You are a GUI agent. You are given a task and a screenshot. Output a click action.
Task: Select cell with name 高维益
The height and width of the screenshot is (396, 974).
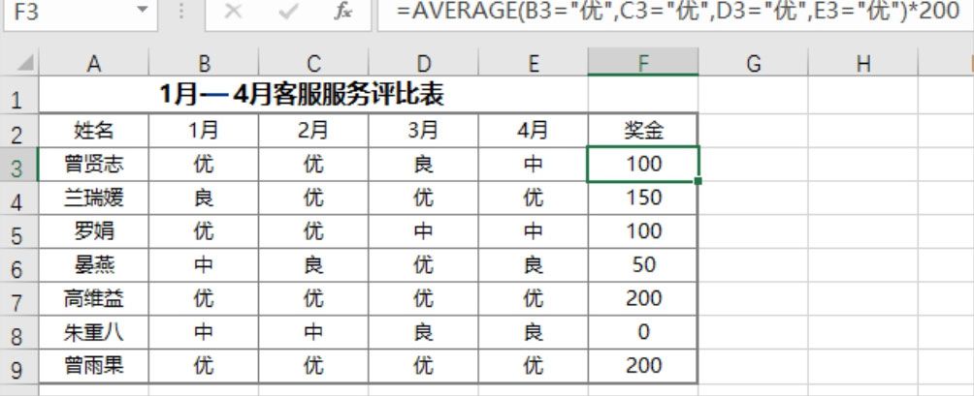(x=94, y=299)
